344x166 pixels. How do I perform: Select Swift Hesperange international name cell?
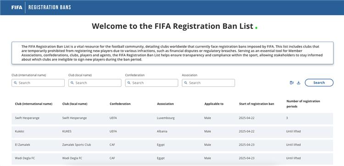pyautogui.click(x=27, y=118)
